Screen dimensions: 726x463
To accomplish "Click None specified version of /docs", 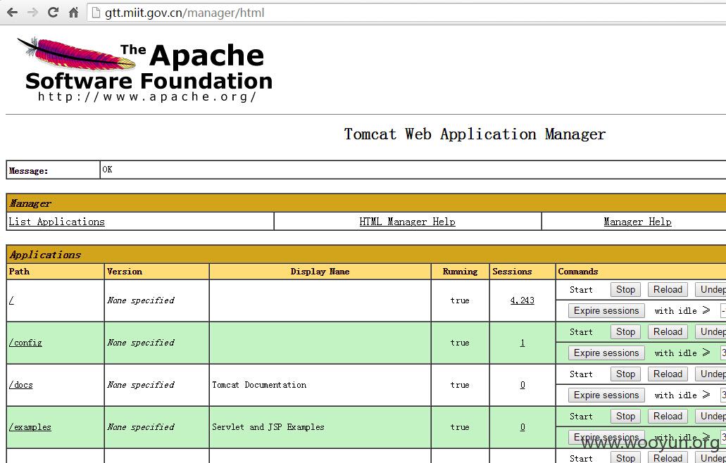I will point(141,385).
